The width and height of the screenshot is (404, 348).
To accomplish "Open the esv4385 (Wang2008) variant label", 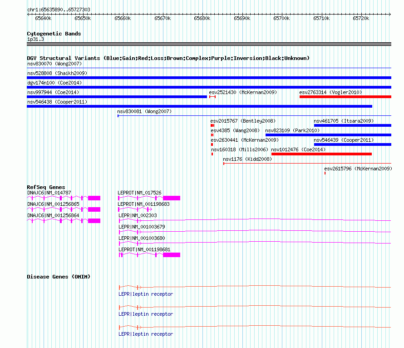I will pos(235,130).
